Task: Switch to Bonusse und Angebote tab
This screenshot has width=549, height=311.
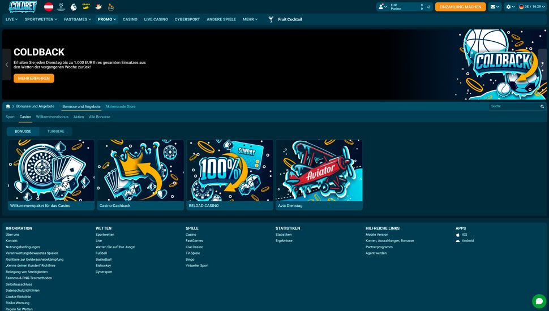Action: 82,106
